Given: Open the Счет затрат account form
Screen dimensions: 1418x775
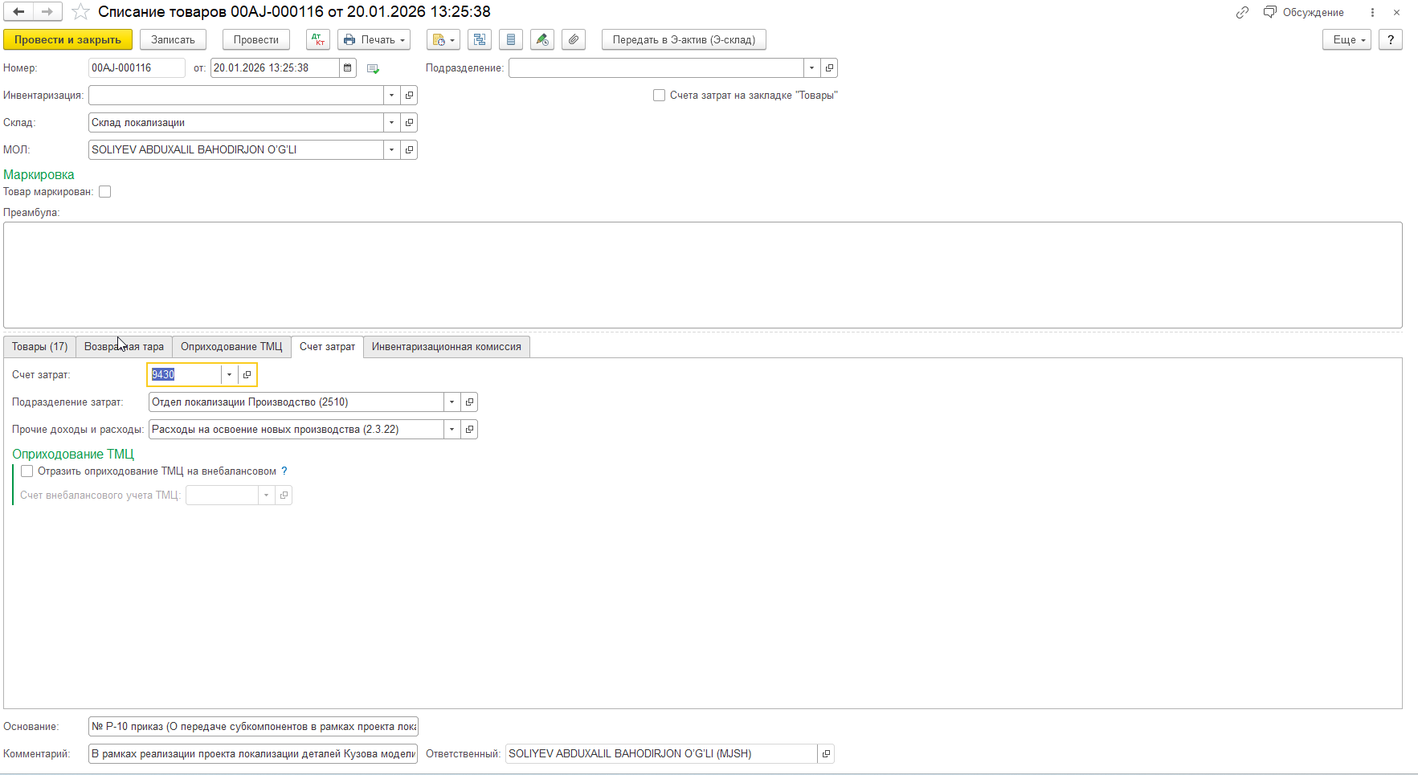Looking at the screenshot, I should pos(247,375).
